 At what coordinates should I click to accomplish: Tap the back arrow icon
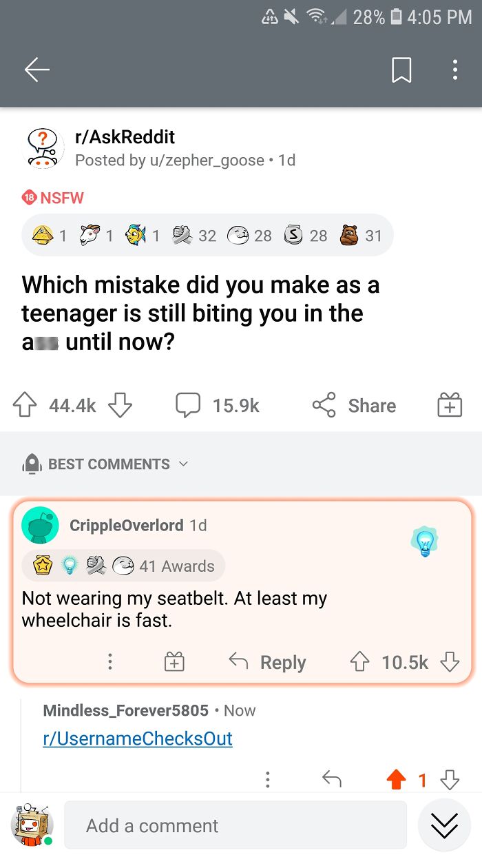[x=37, y=70]
